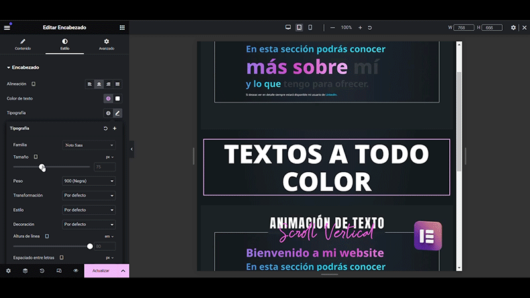Image resolution: width=530 pixels, height=298 pixels.
Task: Open responsive mode settings gear
Action: (x=513, y=27)
